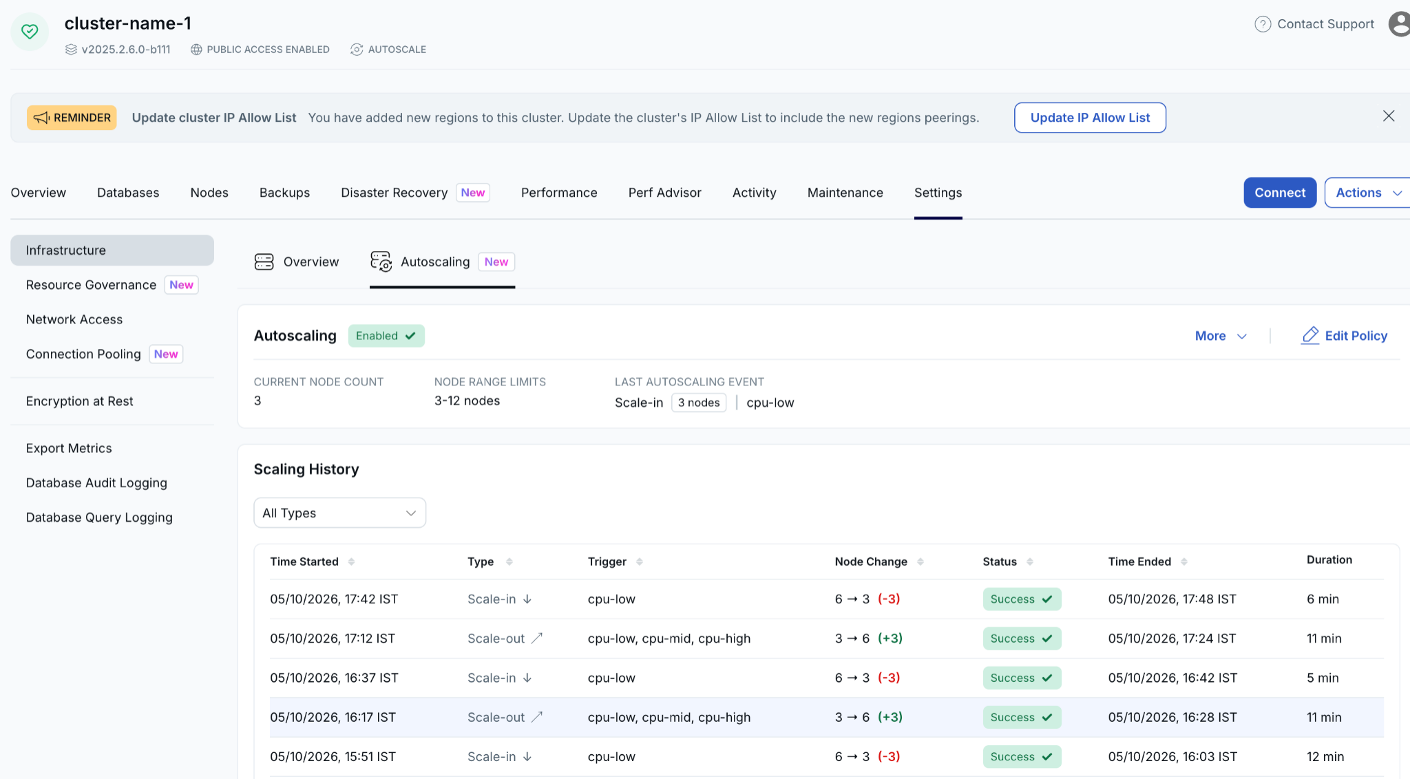Image resolution: width=1410 pixels, height=779 pixels.
Task: Click the '05/10/2026, 17:12 IST' start time
Action: [333, 639]
